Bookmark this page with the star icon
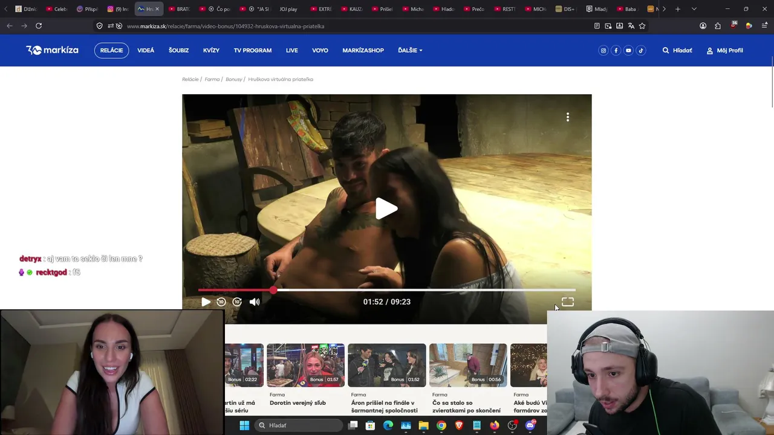The height and width of the screenshot is (435, 774). coord(642,26)
